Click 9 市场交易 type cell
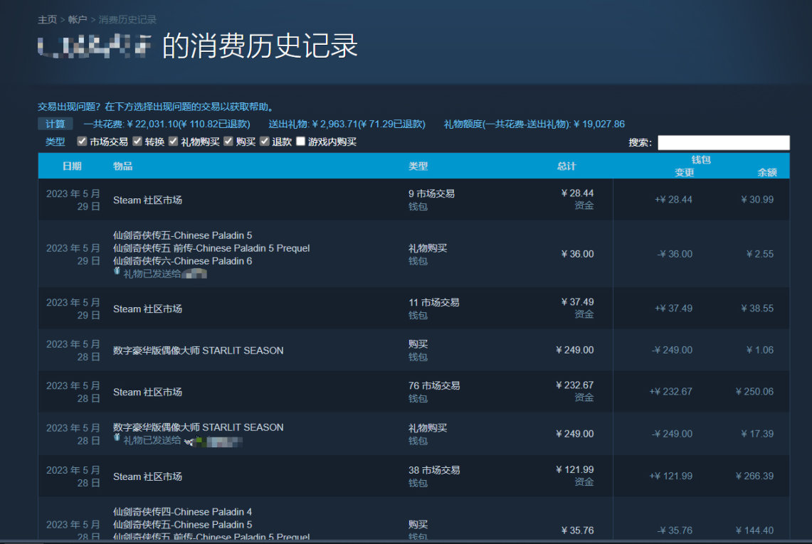Screen dimensions: 812x544 pyautogui.click(x=431, y=193)
